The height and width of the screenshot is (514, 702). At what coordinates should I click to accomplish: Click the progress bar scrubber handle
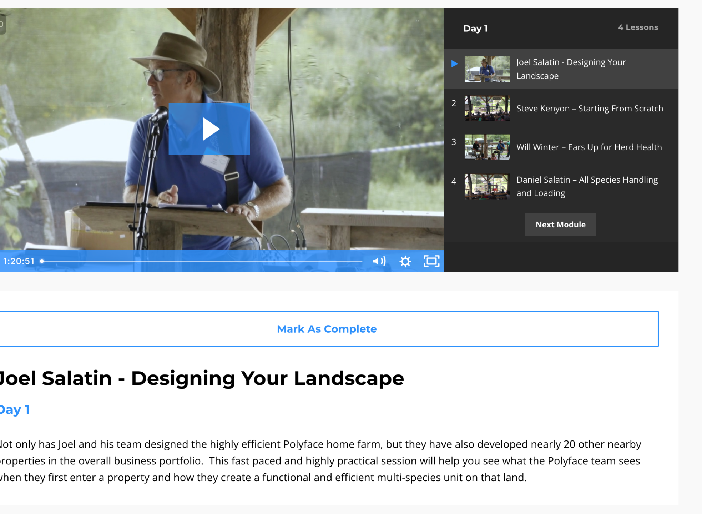(42, 261)
